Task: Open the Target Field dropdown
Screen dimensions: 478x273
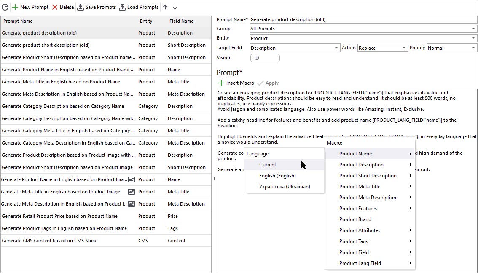Action: 336,48
